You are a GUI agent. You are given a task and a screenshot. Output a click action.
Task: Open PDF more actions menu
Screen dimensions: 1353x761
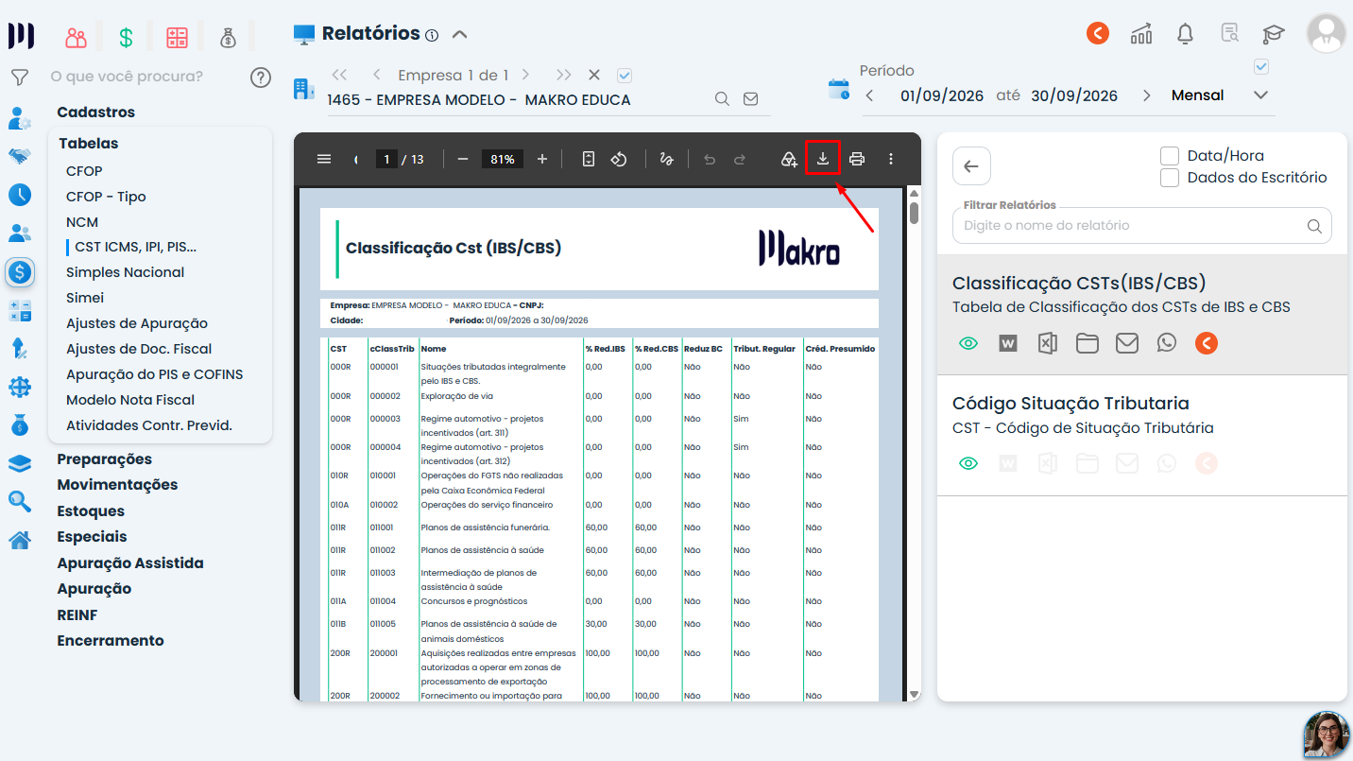click(891, 159)
